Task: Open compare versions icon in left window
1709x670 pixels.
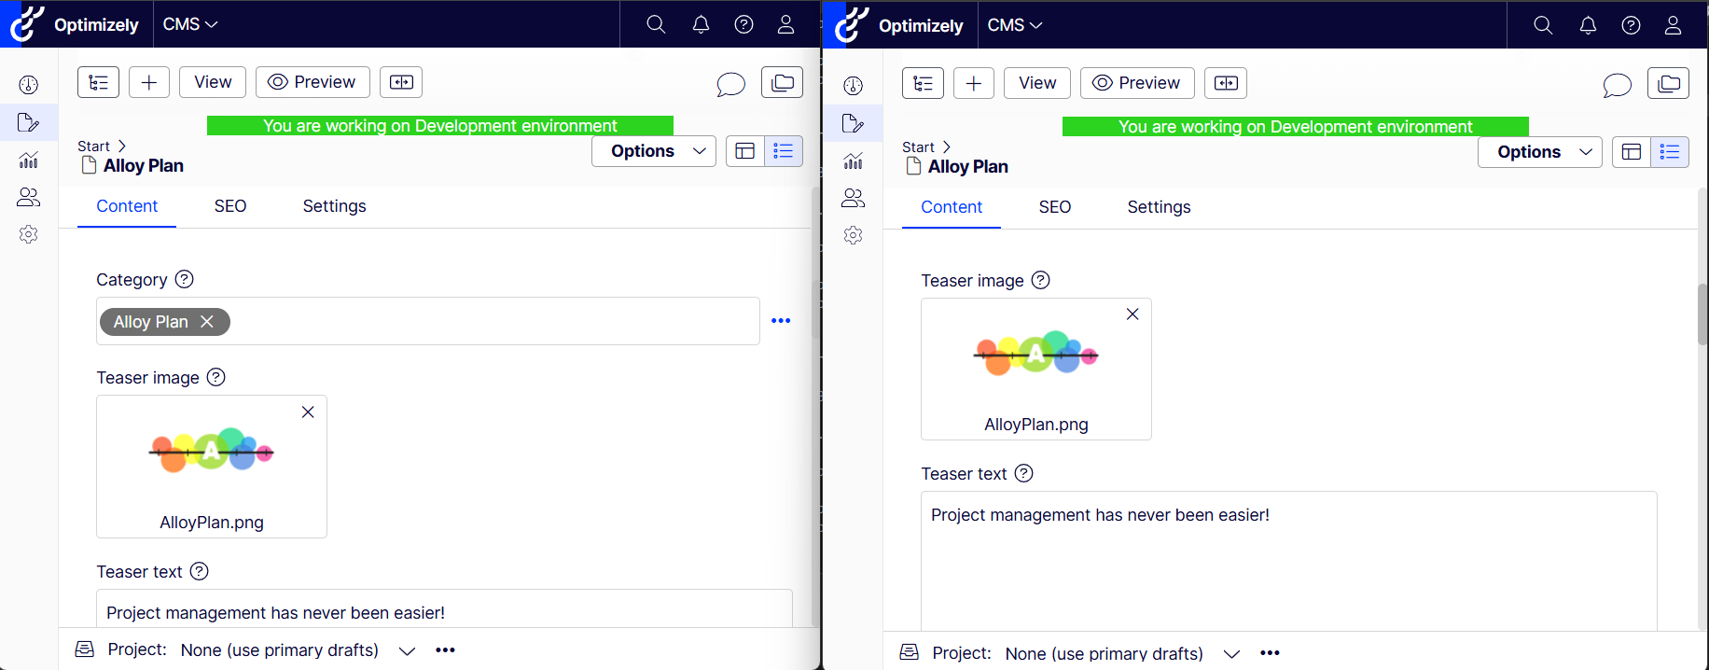Action: [401, 82]
